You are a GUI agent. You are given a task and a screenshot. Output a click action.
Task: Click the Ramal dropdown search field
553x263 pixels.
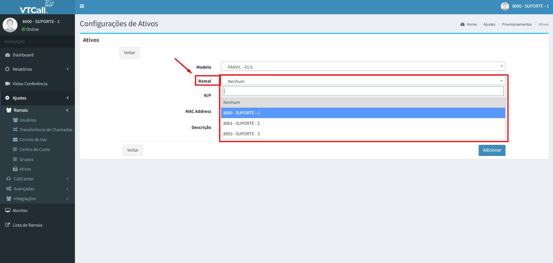[x=363, y=91]
